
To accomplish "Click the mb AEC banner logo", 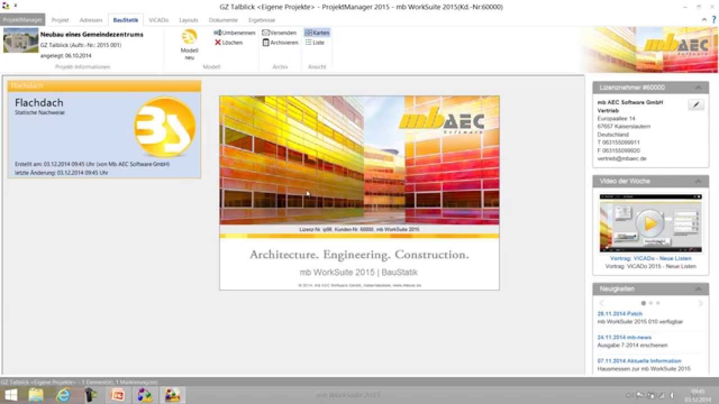I will point(676,45).
